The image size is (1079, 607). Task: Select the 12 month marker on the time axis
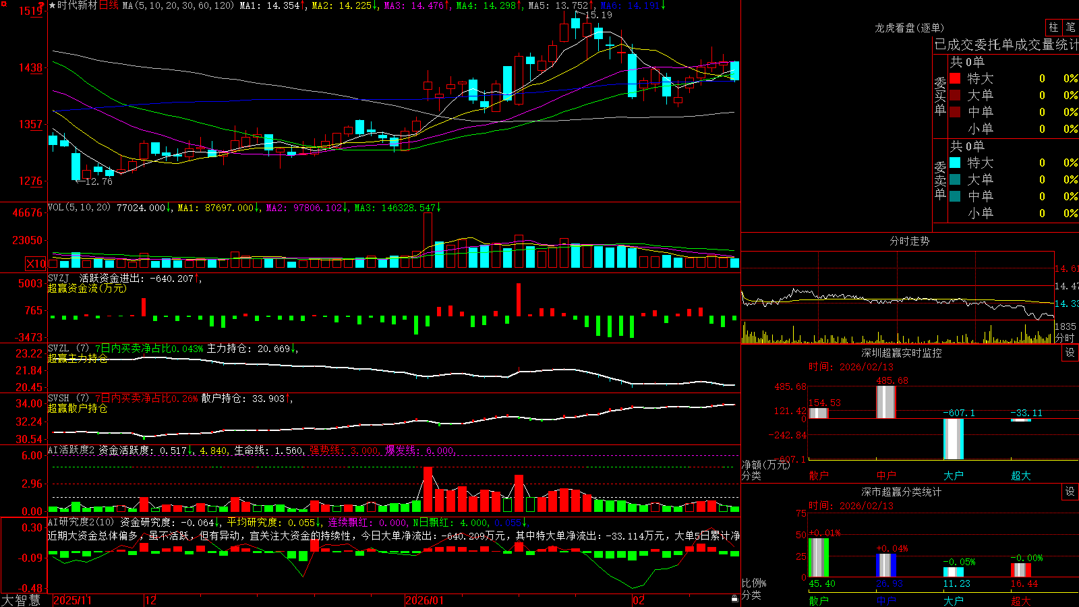(150, 600)
